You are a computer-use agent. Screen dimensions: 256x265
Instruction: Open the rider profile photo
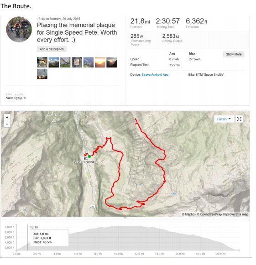pos(19,29)
